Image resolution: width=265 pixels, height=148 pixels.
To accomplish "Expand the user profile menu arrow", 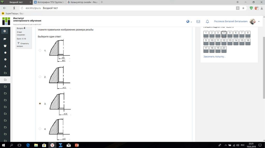I will 259,22.
